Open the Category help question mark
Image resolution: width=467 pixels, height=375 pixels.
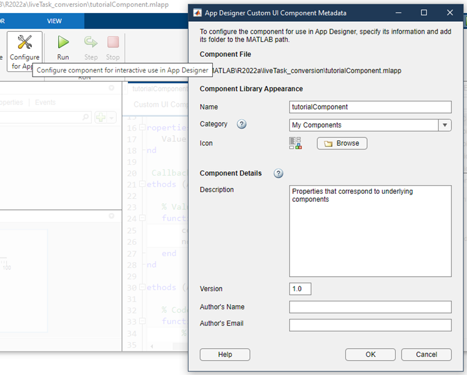coord(242,124)
